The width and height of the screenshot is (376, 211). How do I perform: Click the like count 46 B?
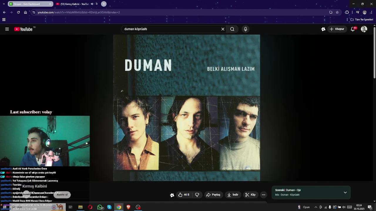coord(187,195)
